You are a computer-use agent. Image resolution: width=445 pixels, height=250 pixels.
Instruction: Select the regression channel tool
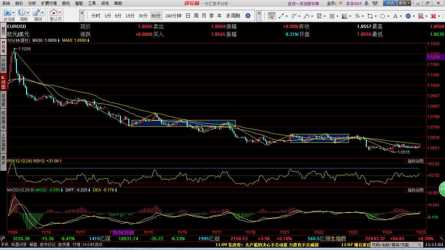(x=357, y=16)
